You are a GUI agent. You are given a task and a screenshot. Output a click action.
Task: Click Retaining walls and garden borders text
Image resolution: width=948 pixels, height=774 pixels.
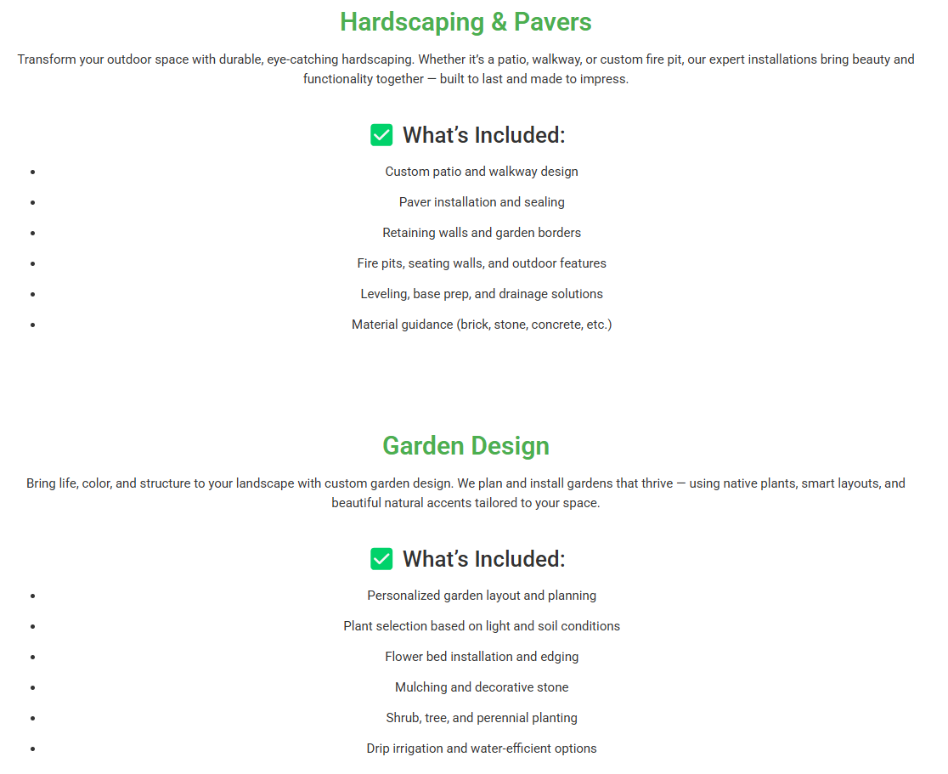click(482, 233)
